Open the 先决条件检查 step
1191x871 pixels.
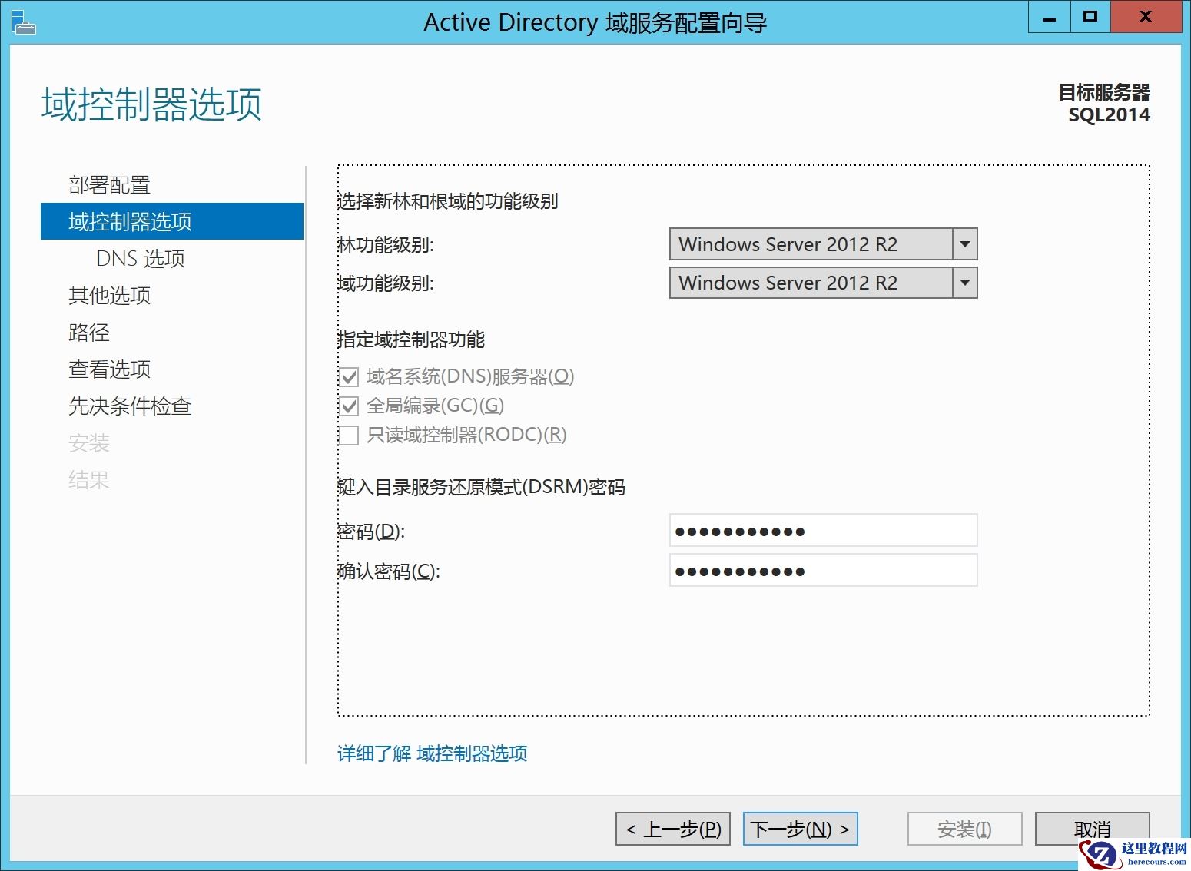[x=129, y=406]
